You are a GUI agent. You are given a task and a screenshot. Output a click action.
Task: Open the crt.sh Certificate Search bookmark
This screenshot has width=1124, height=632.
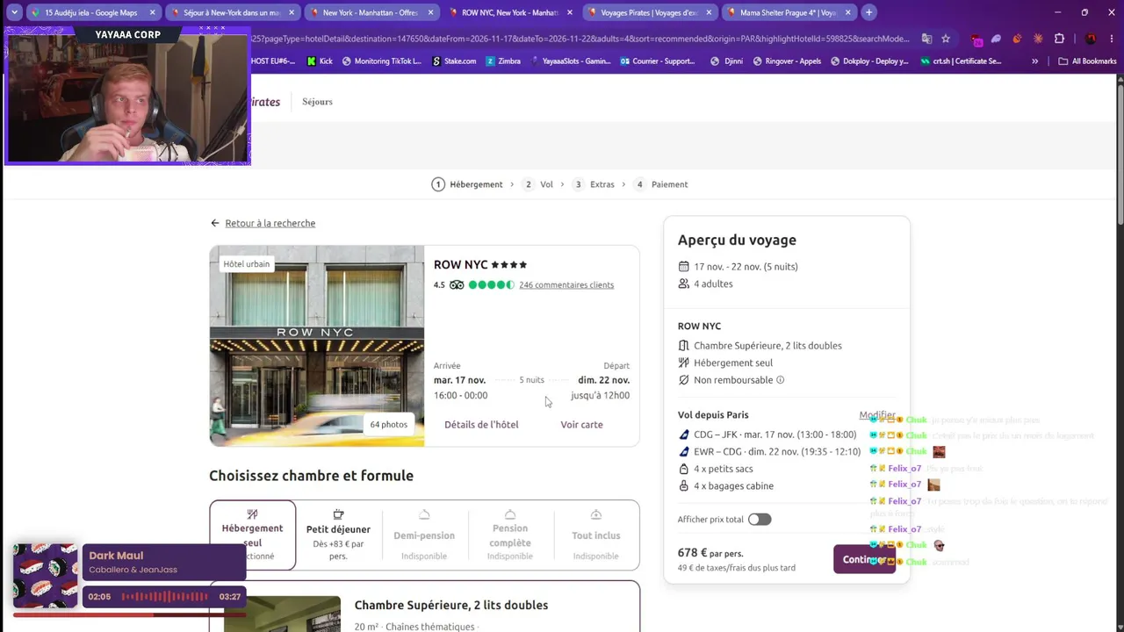(x=961, y=61)
